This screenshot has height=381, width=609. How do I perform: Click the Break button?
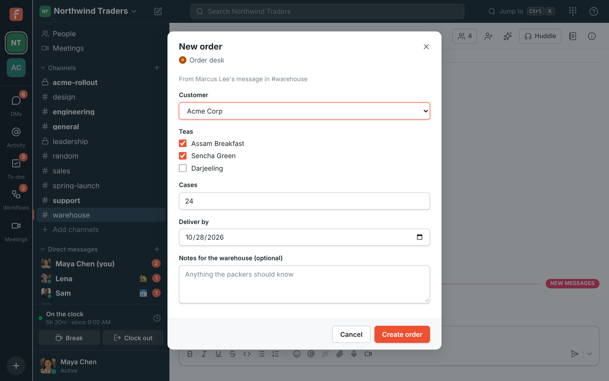(x=69, y=338)
